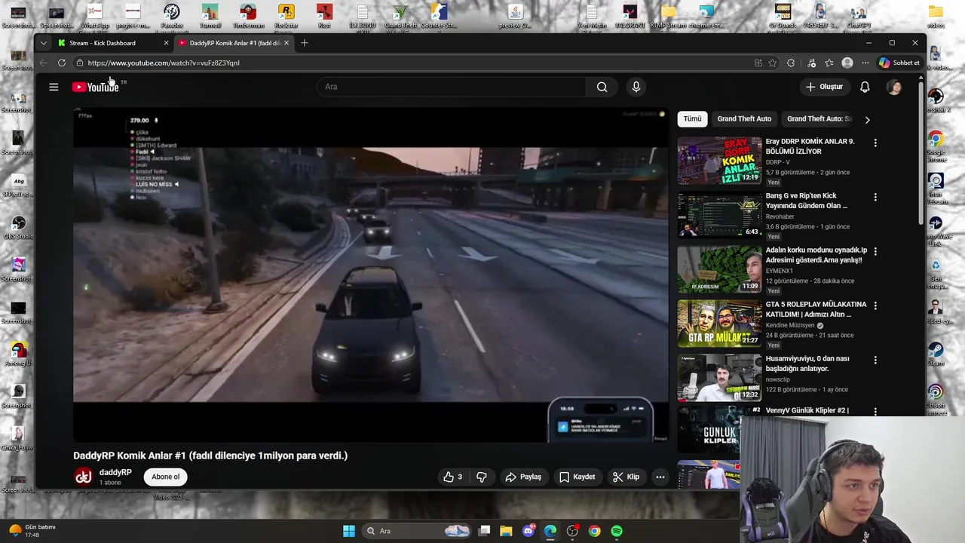This screenshot has height=543, width=965.
Task: Open OBS Studio from the taskbar
Action: click(x=573, y=531)
